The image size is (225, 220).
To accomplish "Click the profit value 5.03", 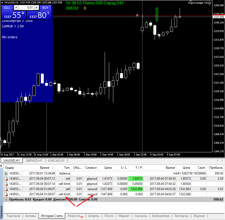I will [x=220, y=189].
